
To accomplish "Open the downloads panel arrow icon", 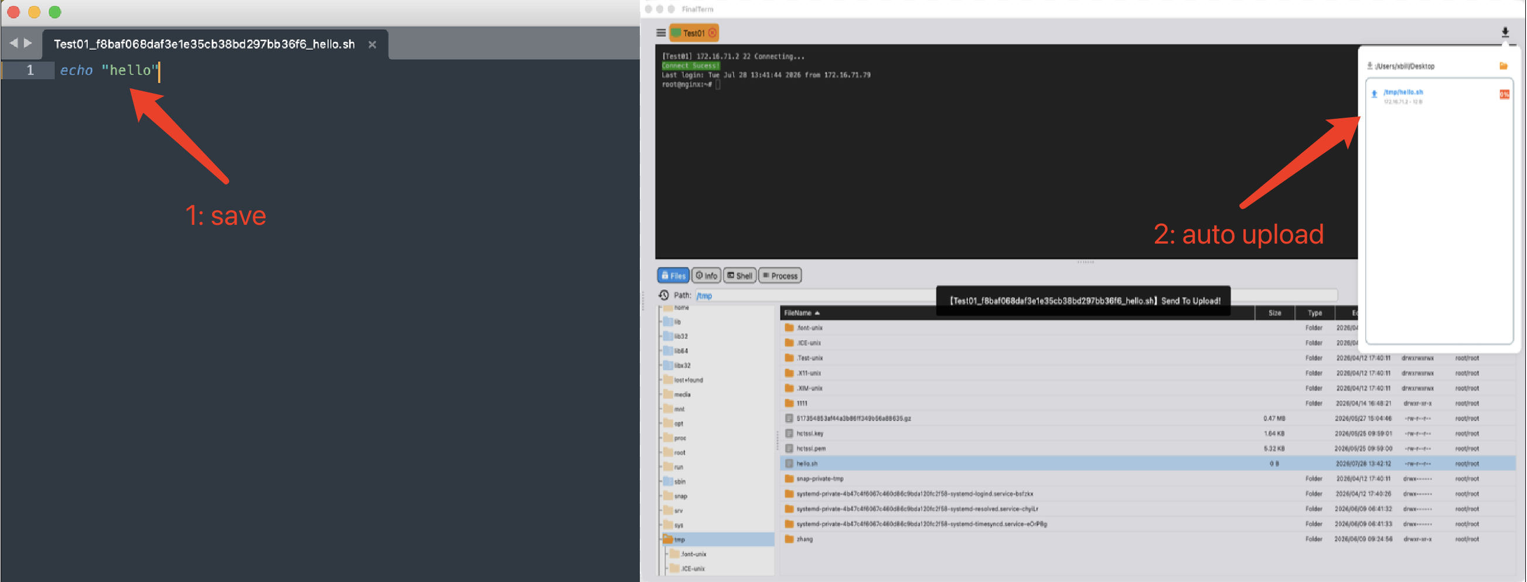I will click(x=1505, y=32).
